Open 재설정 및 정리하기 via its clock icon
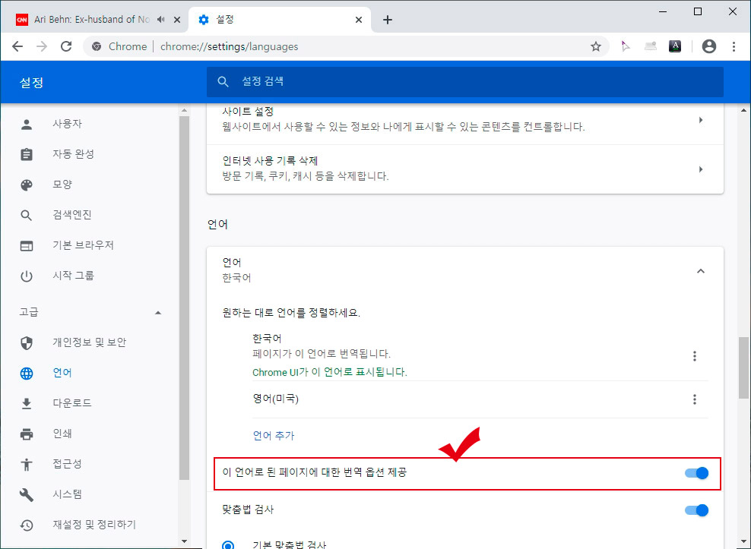 [27, 524]
